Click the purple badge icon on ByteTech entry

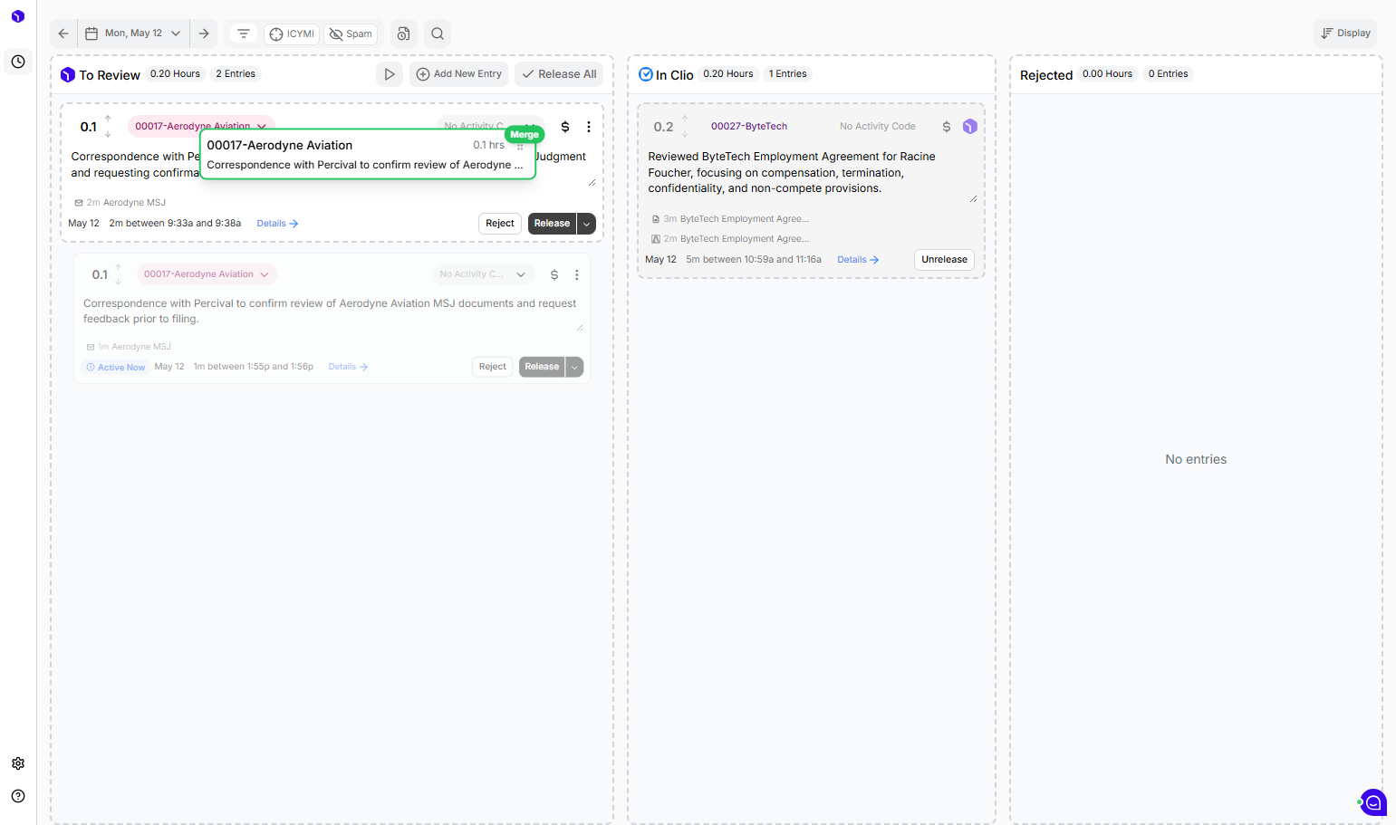970,127
